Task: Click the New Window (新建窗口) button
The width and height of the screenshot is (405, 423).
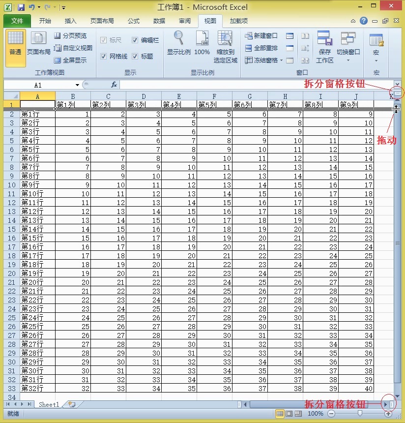Action: [261, 35]
